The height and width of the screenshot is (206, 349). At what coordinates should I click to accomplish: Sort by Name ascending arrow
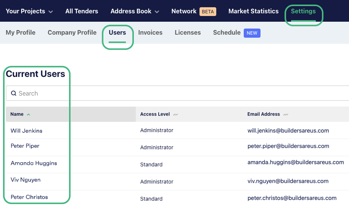click(29, 115)
